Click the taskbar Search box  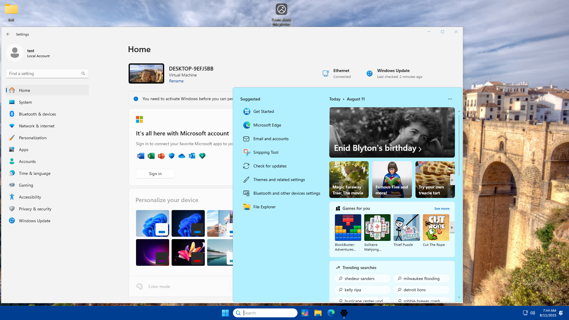tap(265, 313)
